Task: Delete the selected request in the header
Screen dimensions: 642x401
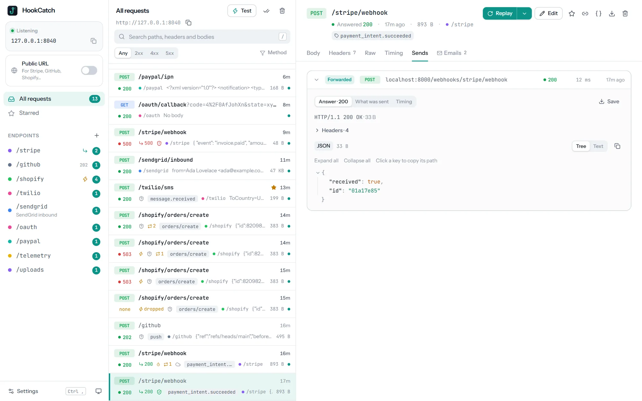Action: click(x=625, y=13)
